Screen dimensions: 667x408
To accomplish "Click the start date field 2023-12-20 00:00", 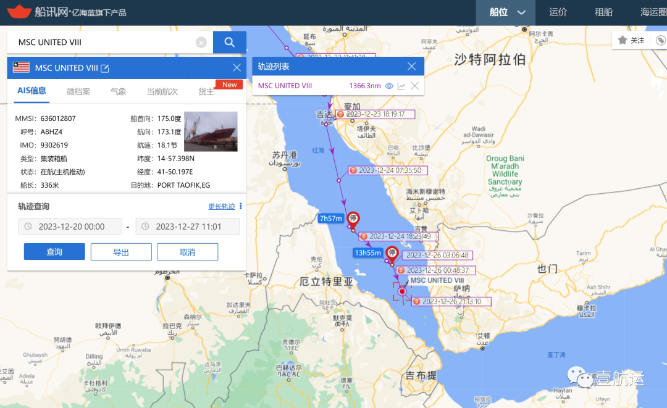I will pyautogui.click(x=70, y=227).
